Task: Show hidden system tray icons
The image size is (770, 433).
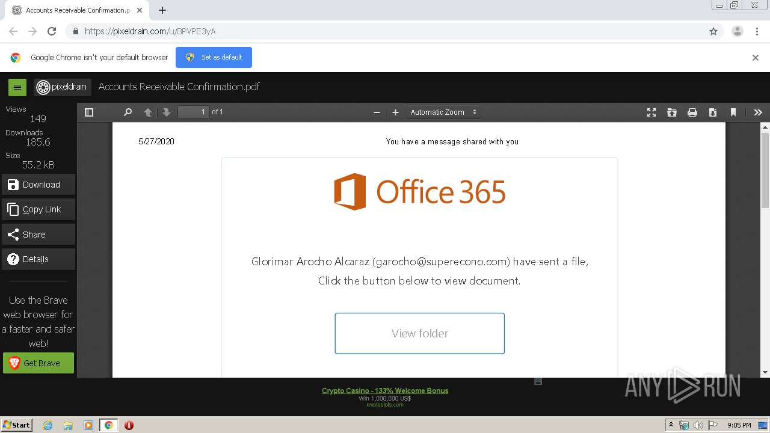Action: point(671,425)
